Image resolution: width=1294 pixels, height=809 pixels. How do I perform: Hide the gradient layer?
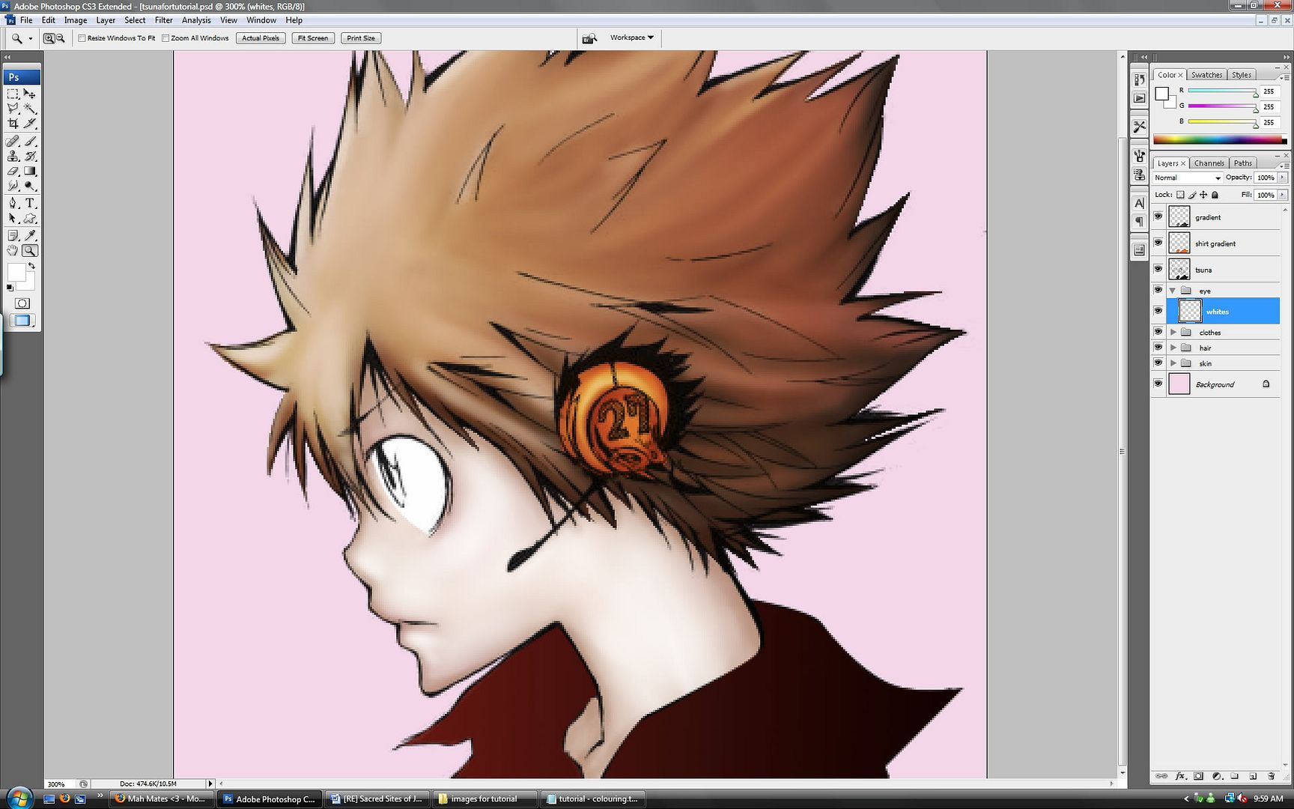pos(1158,216)
